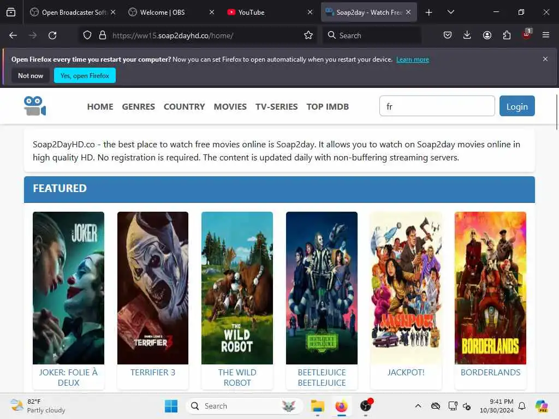Screen dimensions: 559x419
Task: Click The Wild Robot poster
Action: click(x=237, y=288)
